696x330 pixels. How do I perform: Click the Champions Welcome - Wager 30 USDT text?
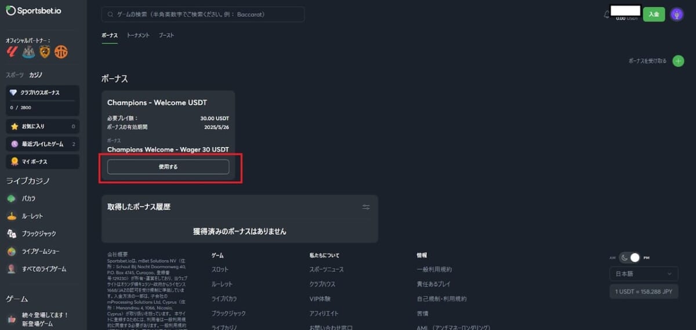[x=168, y=150]
